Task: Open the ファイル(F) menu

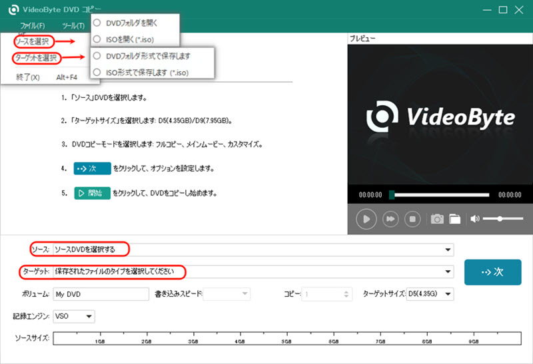Action: click(x=32, y=26)
